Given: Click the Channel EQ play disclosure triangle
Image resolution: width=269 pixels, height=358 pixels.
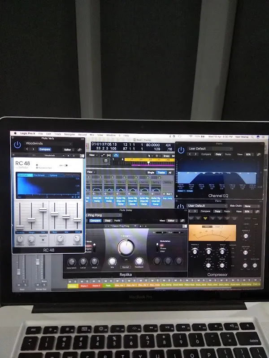Looking at the screenshot, I should (177, 196).
